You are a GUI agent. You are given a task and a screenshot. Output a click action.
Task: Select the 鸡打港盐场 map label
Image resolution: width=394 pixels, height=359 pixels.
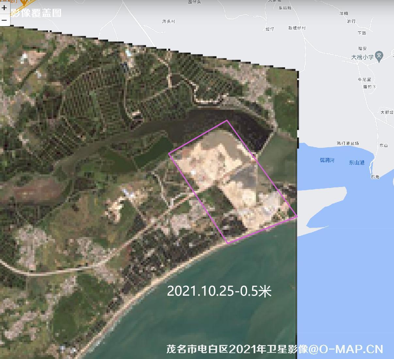[x=348, y=143]
